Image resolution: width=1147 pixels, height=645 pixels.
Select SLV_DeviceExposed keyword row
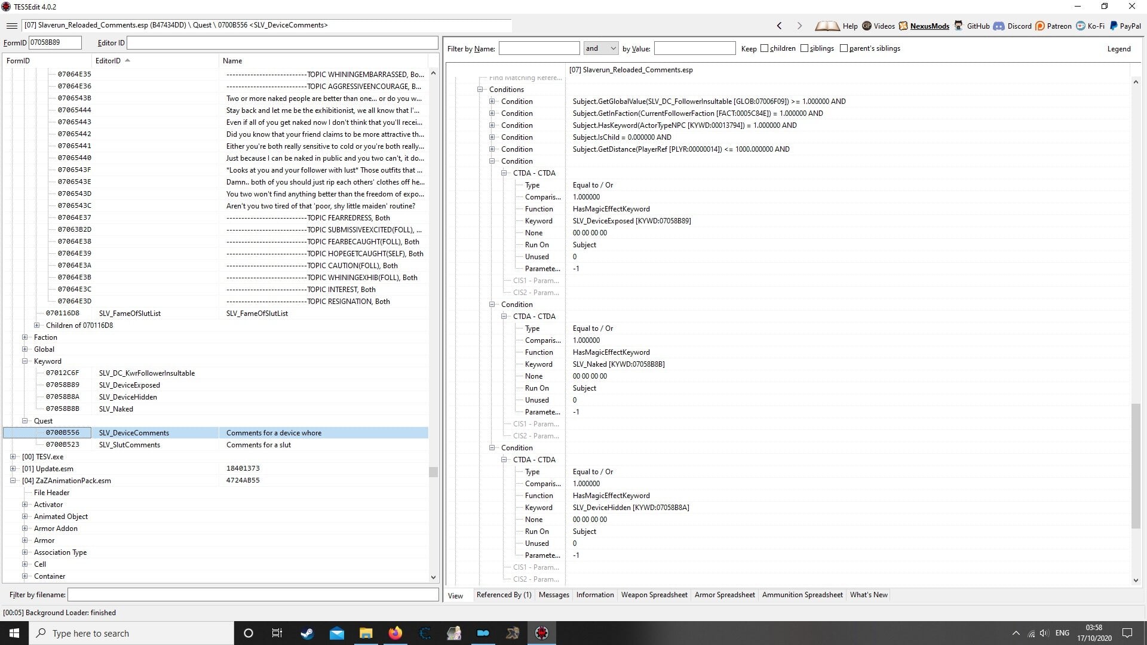216,385
